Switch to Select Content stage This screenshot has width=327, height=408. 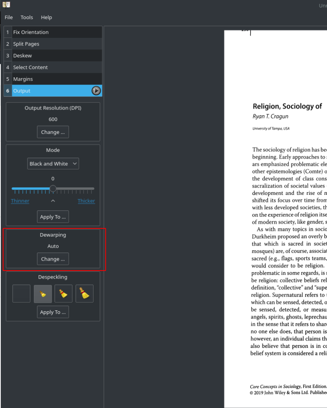coord(53,67)
